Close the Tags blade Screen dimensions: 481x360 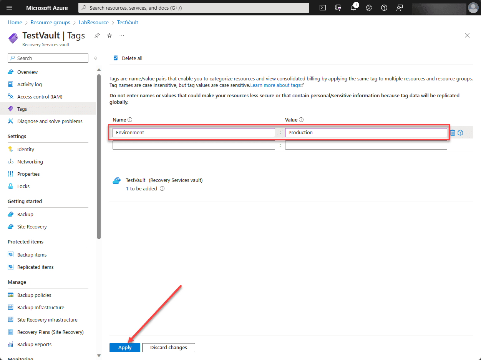467,35
